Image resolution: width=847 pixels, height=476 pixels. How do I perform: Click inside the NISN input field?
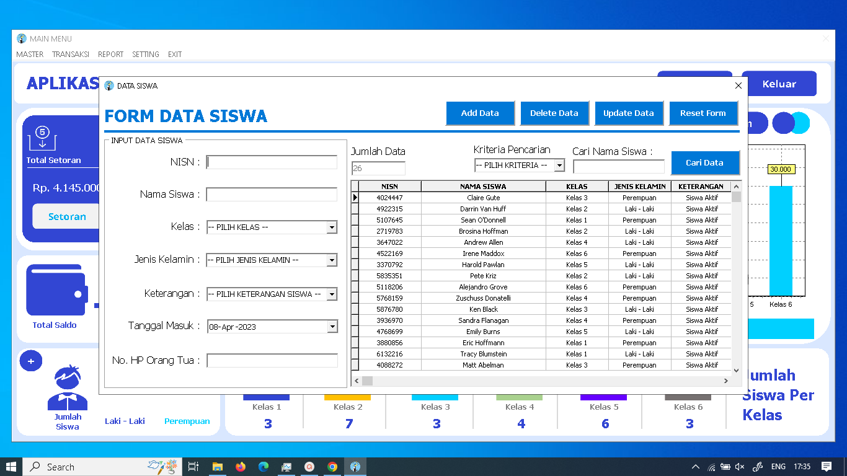click(x=271, y=162)
